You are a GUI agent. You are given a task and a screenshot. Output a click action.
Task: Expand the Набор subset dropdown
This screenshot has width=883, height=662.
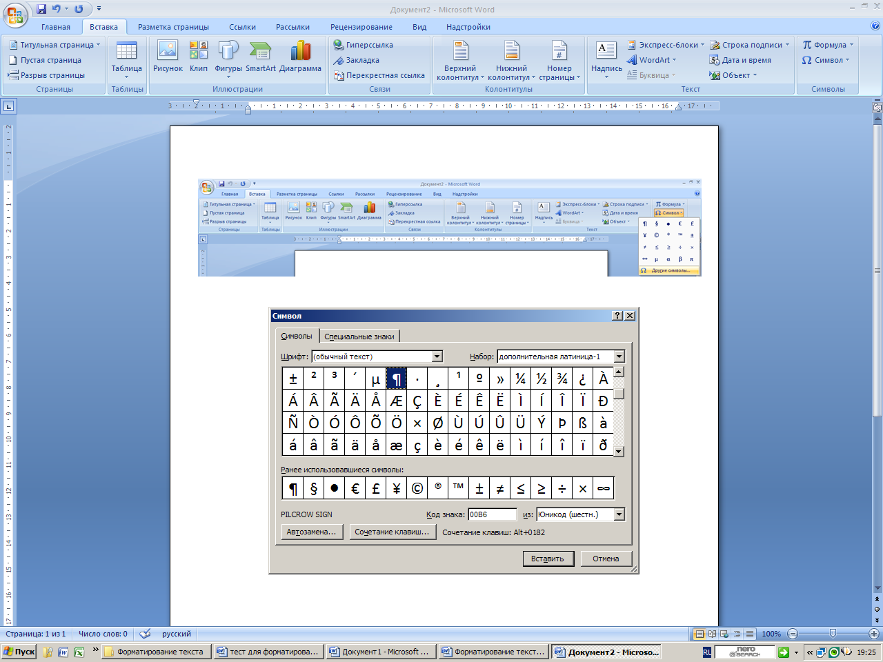point(619,357)
